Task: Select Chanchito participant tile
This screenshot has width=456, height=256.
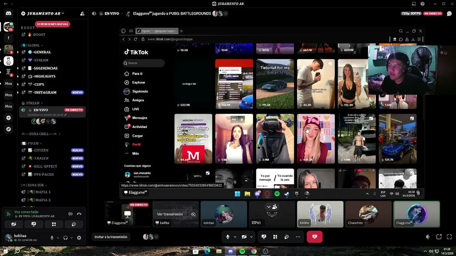Action: 368,214
